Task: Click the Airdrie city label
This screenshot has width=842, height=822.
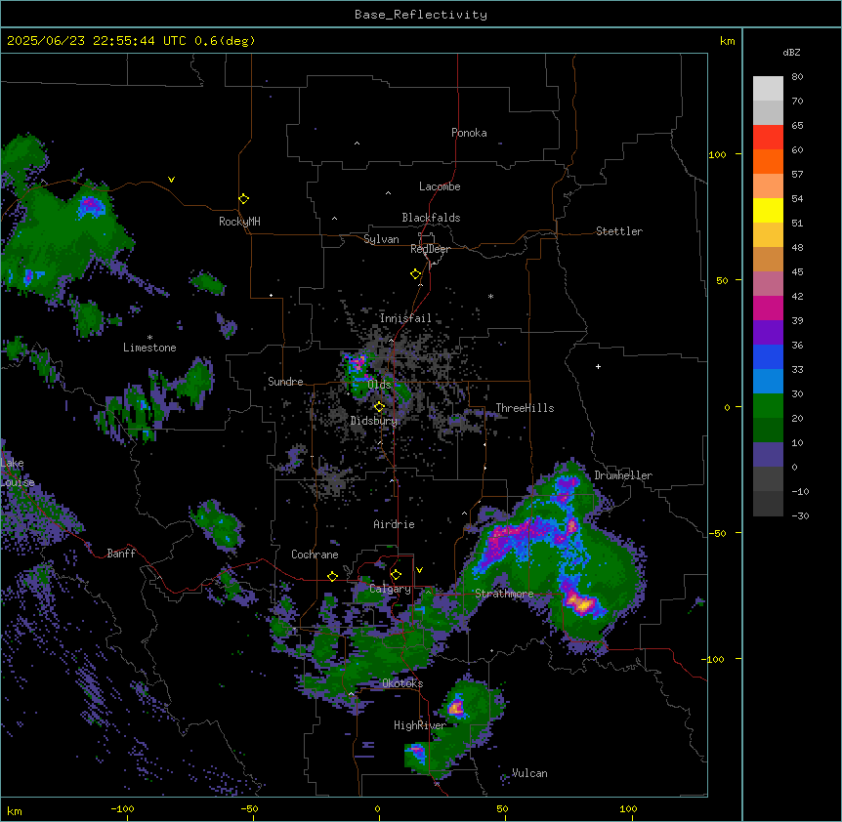Action: (395, 524)
